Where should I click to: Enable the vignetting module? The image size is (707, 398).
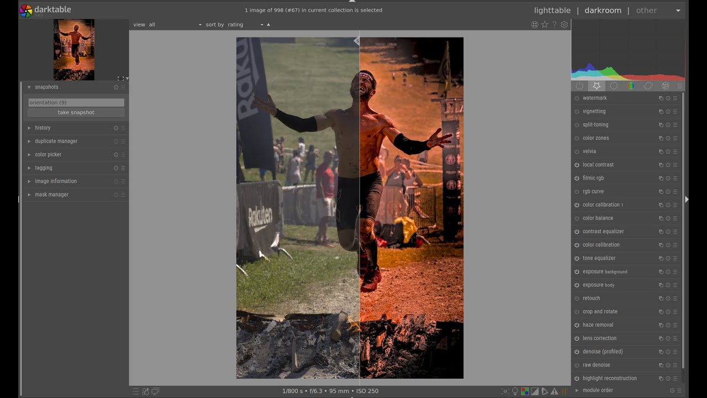pyautogui.click(x=577, y=111)
